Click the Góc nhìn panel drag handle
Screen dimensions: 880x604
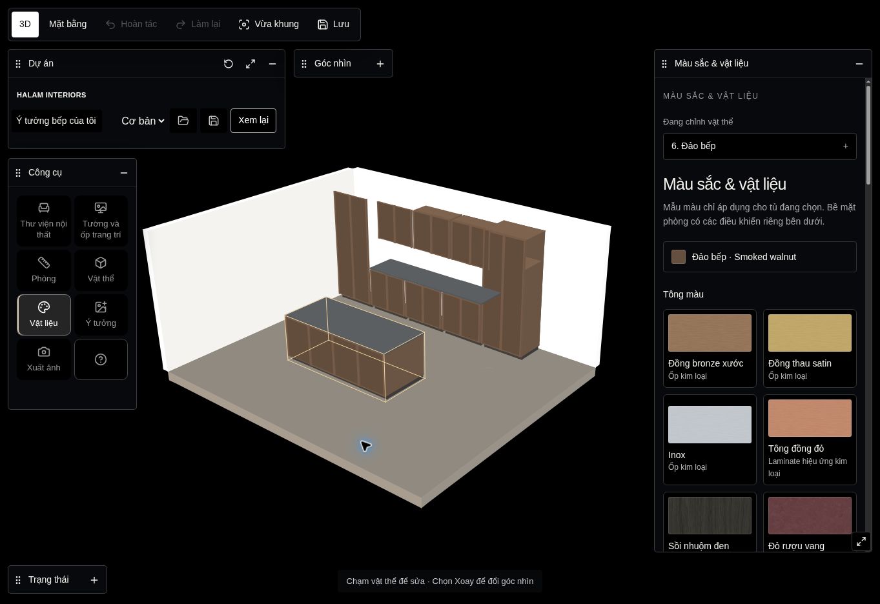[x=304, y=64]
